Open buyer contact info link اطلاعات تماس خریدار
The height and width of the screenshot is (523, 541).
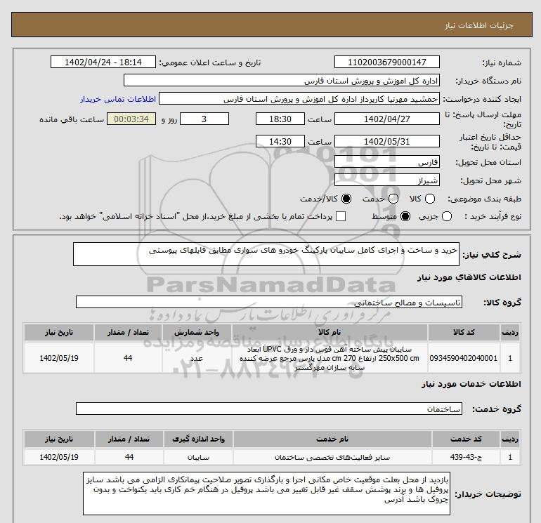click(x=118, y=99)
